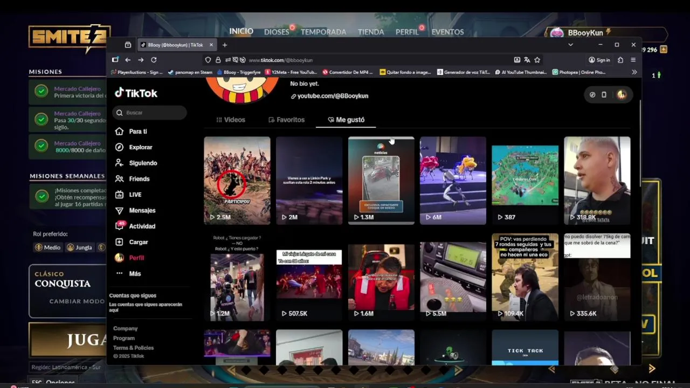Image resolution: width=690 pixels, height=388 pixels.
Task: Go to Siguiendo in TikTok sidebar
Action: [136, 163]
